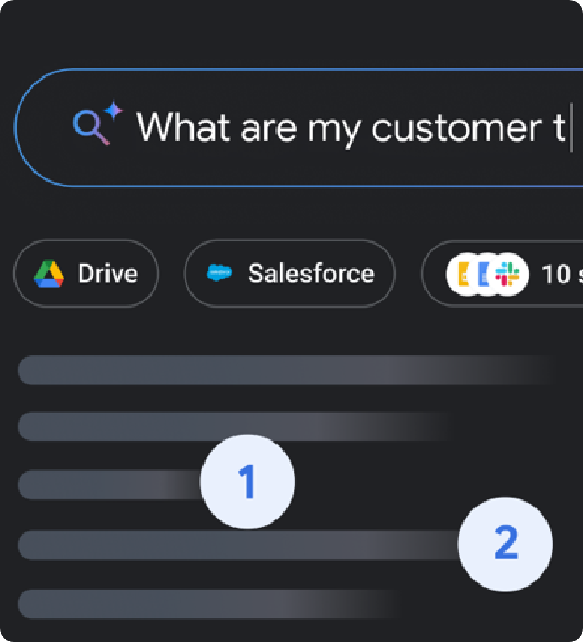Click the last loading placeholder bar
This screenshot has height=642, width=583.
pos(208,604)
